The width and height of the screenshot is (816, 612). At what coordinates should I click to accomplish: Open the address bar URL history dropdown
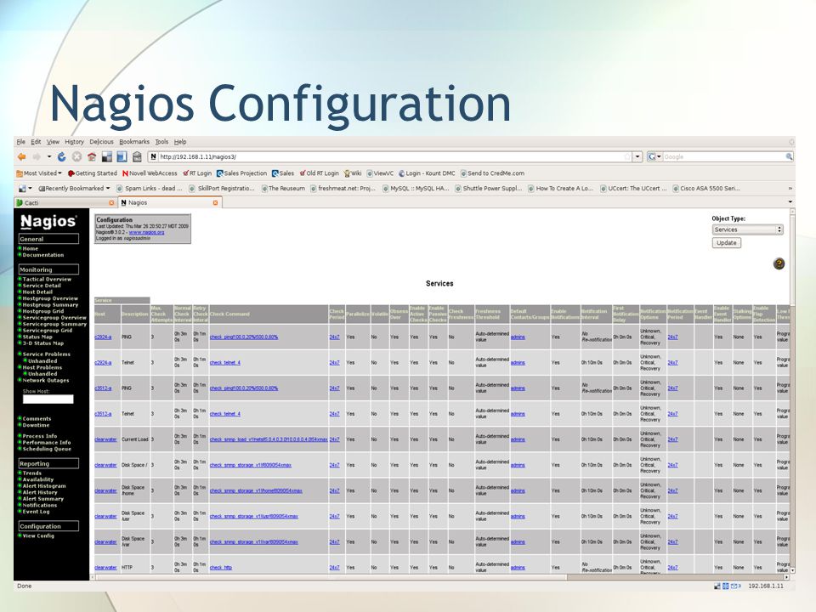637,156
